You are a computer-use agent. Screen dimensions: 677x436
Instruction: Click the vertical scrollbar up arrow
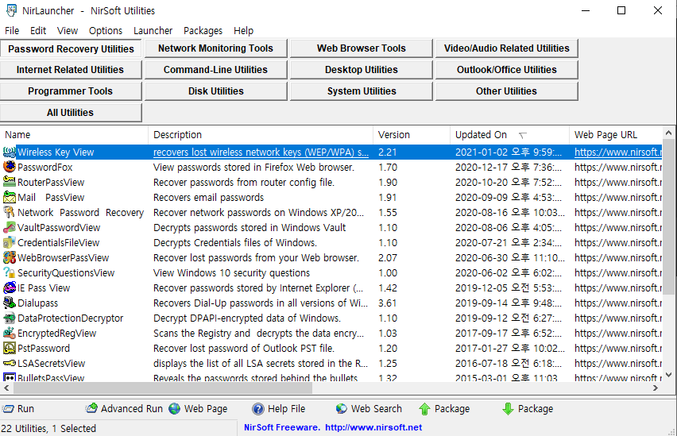pyautogui.click(x=668, y=133)
